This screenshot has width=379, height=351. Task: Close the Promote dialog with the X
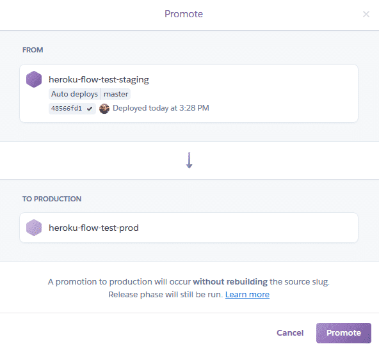click(366, 14)
